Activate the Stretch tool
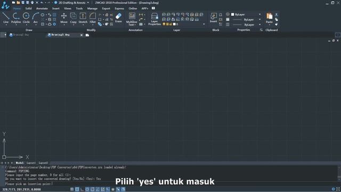Screen dimensions: 341x192 (x=83, y=18)
